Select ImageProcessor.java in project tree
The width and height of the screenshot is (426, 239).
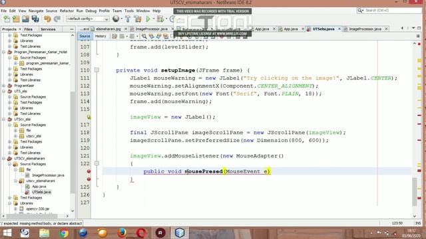(x=48, y=175)
